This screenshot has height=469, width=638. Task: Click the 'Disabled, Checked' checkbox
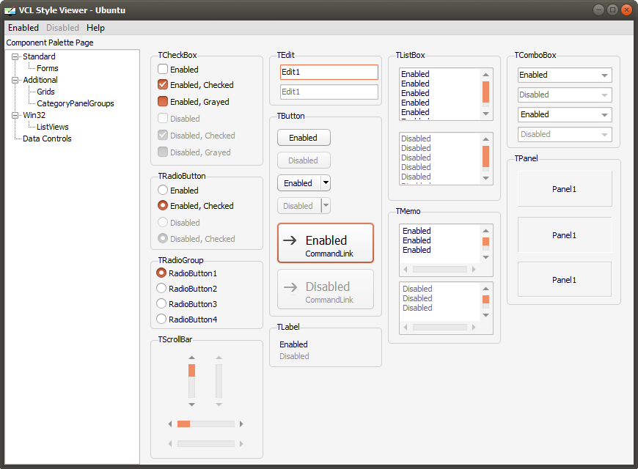pyautogui.click(x=163, y=135)
